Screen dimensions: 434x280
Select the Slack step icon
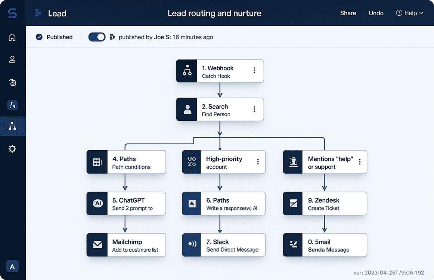point(192,245)
